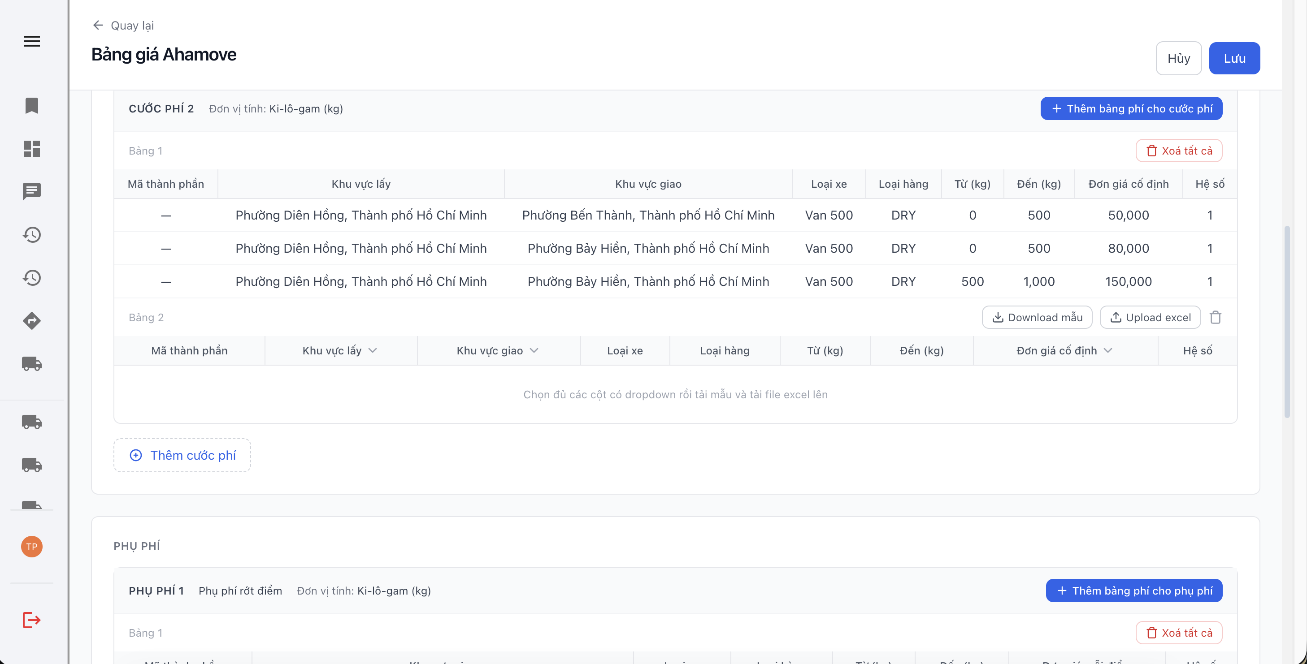Click Download mẫu button
The width and height of the screenshot is (1307, 664).
click(1037, 317)
